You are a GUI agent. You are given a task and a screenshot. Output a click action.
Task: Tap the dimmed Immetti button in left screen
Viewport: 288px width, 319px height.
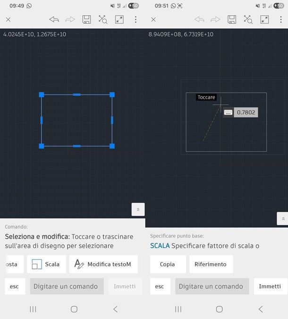click(125, 286)
